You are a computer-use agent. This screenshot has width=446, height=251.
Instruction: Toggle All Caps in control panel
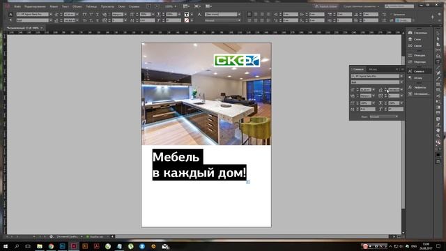click(x=85, y=14)
